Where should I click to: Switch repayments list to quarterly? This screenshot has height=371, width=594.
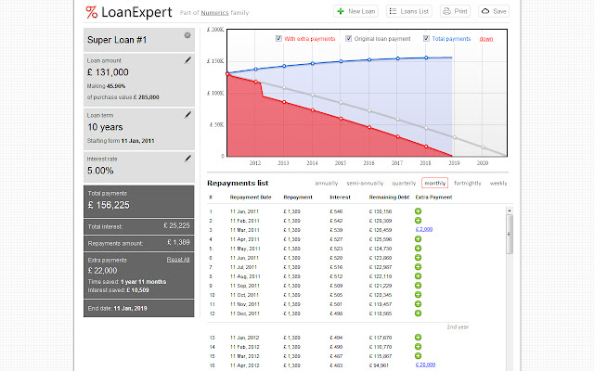[x=404, y=184]
